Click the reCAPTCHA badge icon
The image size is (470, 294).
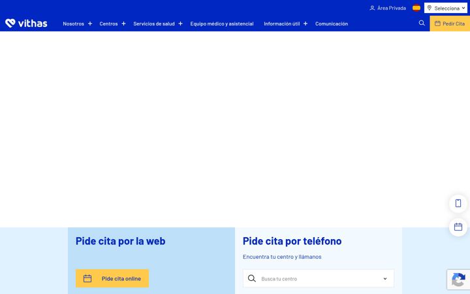tap(458, 280)
